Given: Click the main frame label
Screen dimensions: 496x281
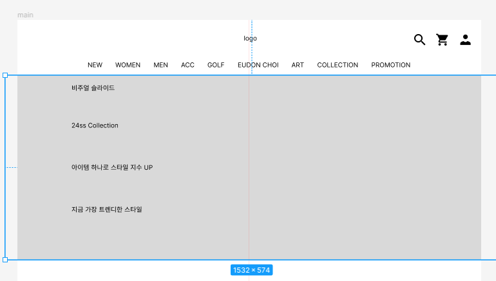Looking at the screenshot, I should pyautogui.click(x=25, y=15).
